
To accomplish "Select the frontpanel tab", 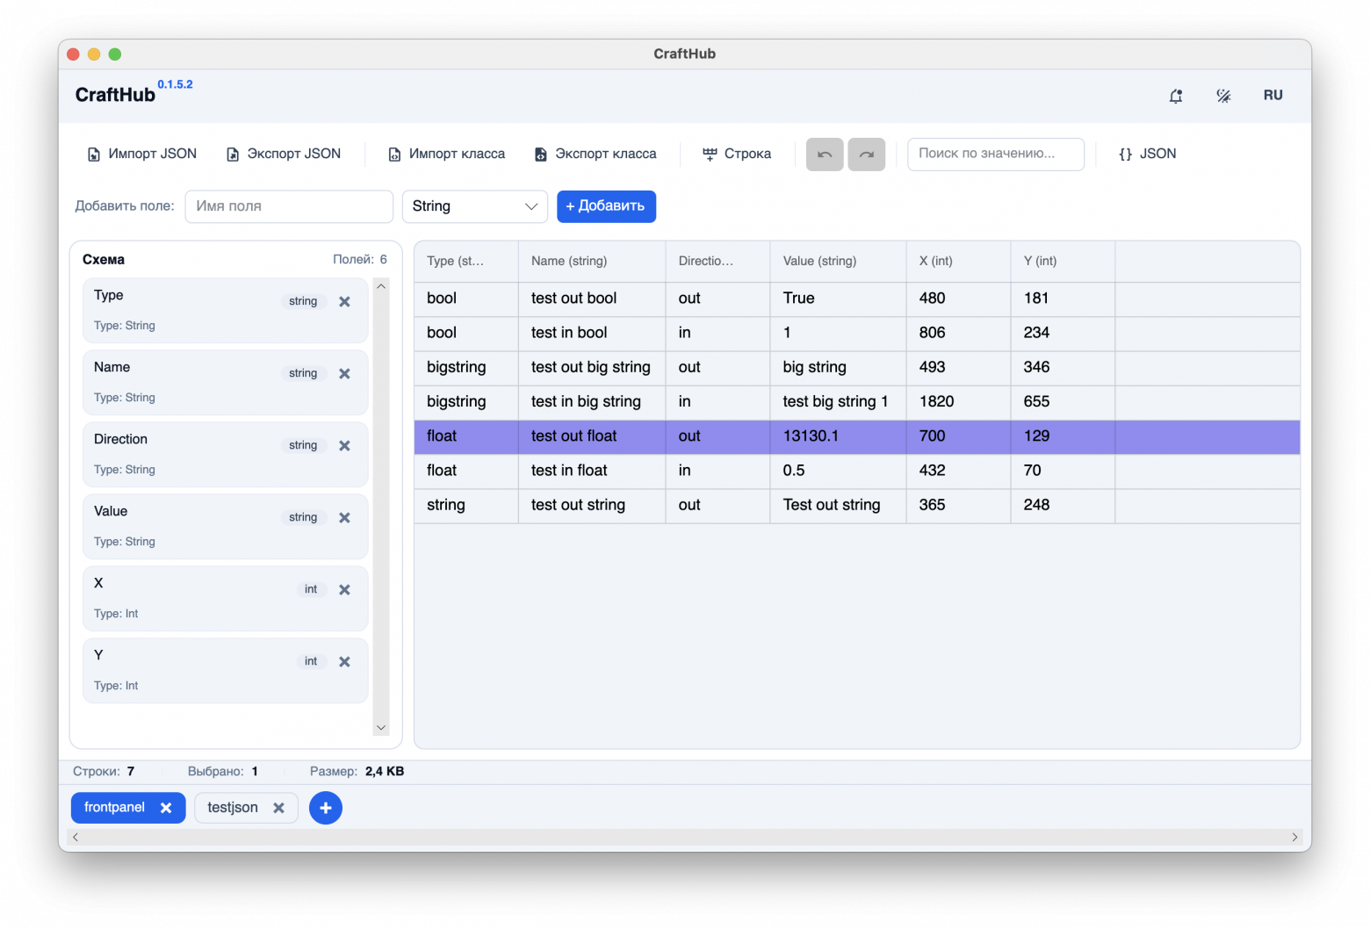I will pos(114,808).
